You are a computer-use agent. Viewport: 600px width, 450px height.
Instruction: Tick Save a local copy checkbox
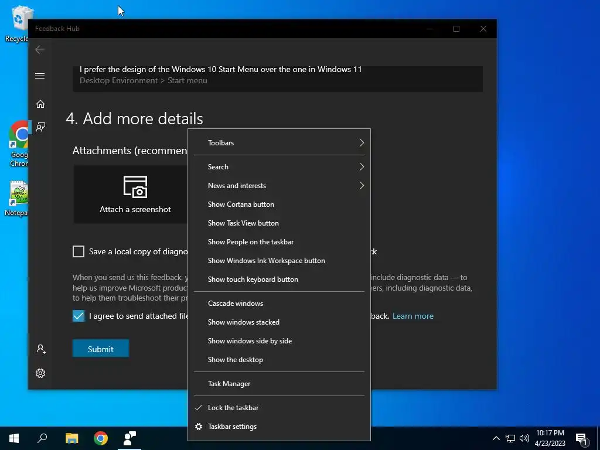79,251
